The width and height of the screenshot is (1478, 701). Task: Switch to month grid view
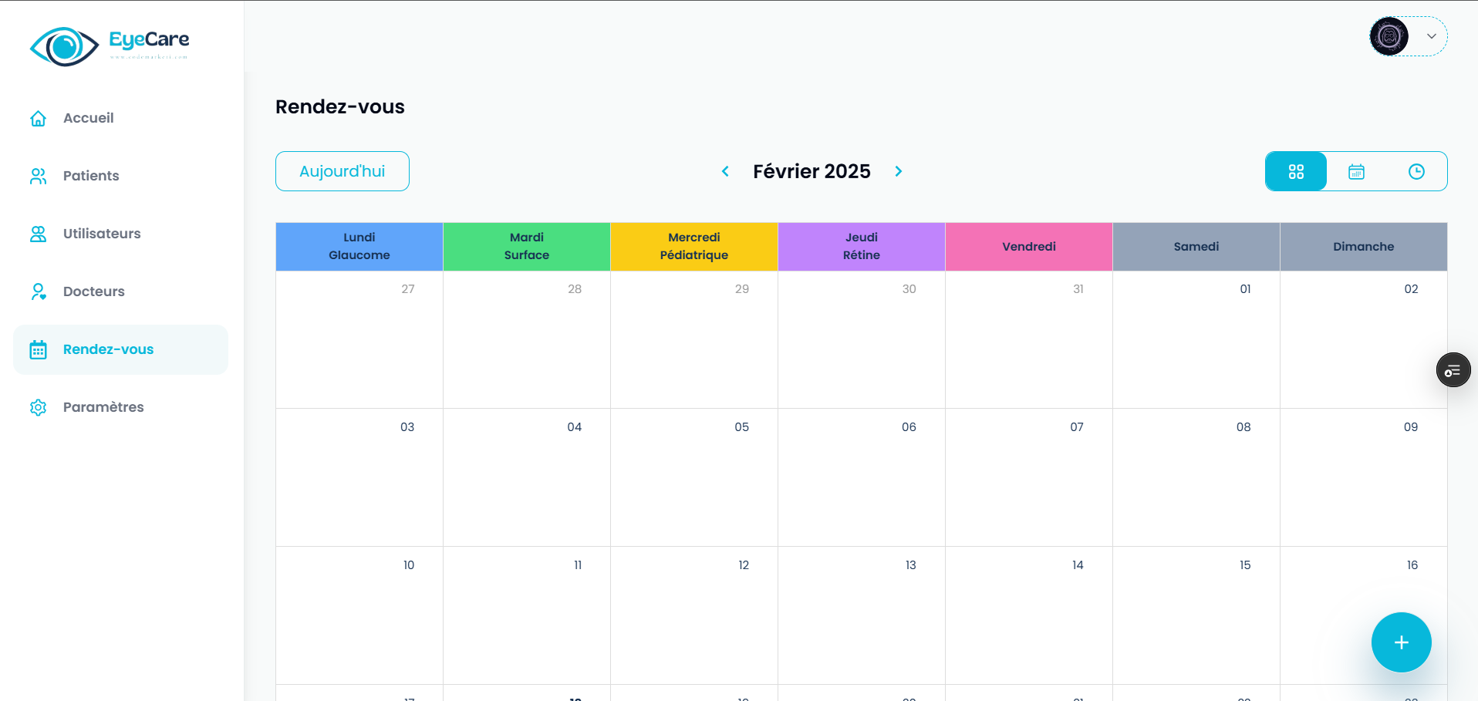[1296, 171]
